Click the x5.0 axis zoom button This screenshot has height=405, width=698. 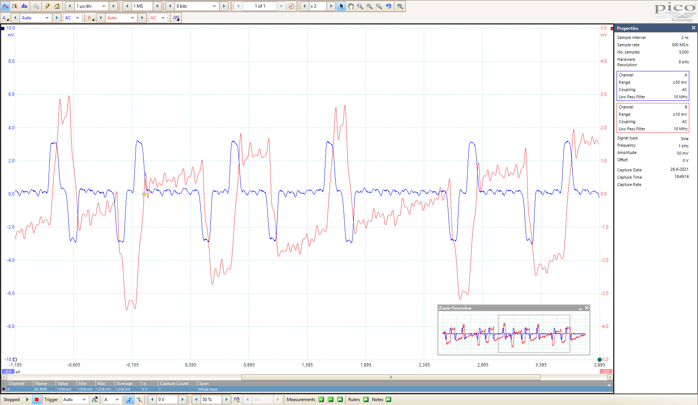coord(8,372)
